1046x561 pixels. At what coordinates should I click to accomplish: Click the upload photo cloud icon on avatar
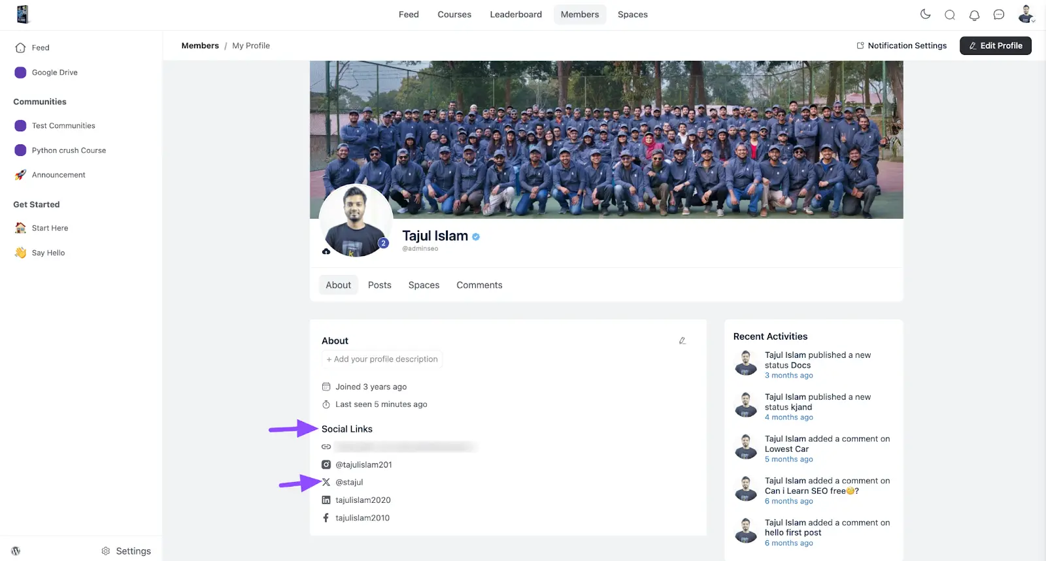pos(326,251)
